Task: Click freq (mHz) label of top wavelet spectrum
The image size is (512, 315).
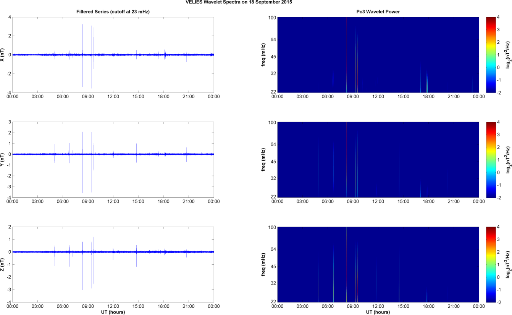Action: 264,55
